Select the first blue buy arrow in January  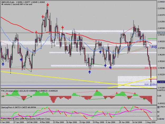(3, 64)
